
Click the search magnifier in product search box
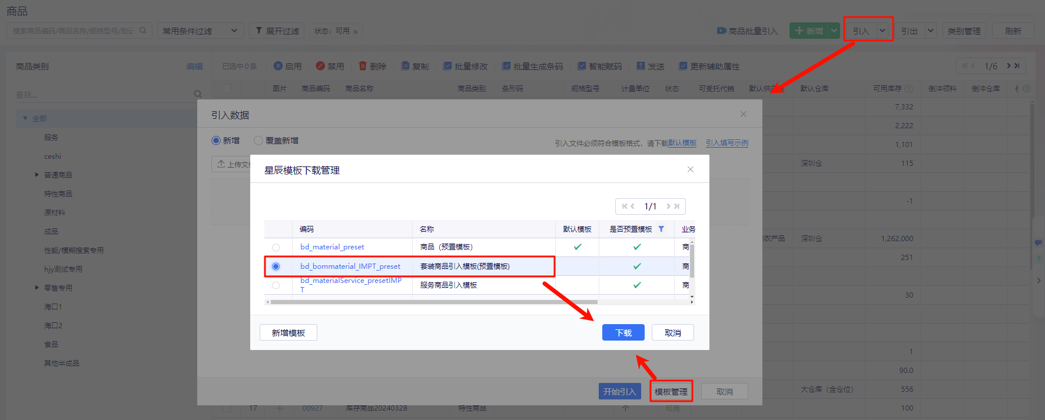pos(143,31)
